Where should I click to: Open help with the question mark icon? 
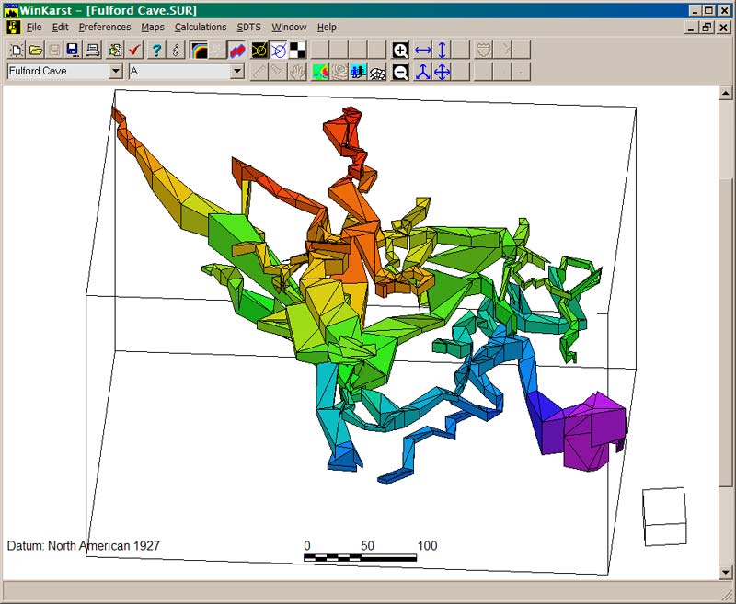(x=156, y=50)
